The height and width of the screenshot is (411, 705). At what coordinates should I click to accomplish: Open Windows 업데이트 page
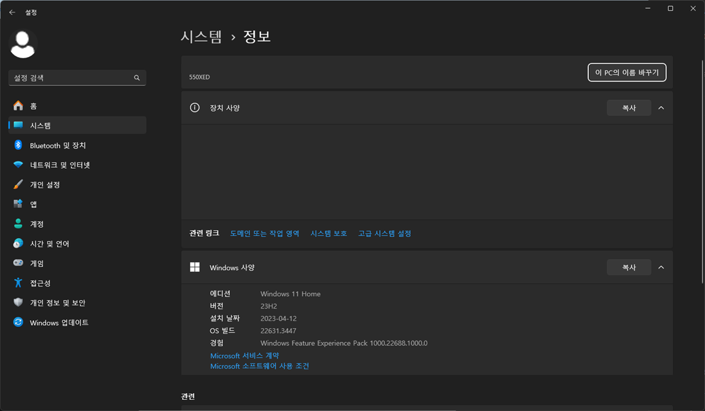coord(77,323)
